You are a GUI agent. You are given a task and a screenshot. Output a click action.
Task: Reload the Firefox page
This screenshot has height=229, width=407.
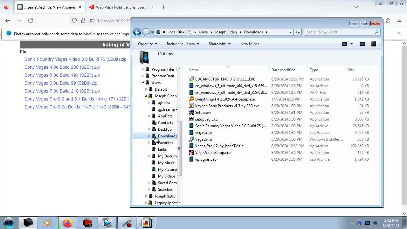click(31, 20)
